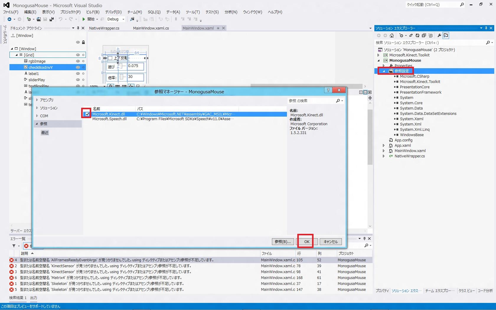Open the Debug configuration dropdown
496x310 pixels.
pyautogui.click(x=123, y=19)
